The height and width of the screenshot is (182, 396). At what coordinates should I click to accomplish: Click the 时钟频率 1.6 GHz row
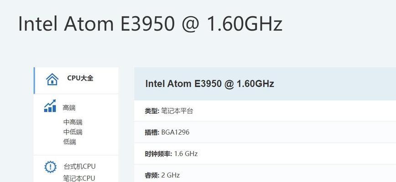pos(265,153)
